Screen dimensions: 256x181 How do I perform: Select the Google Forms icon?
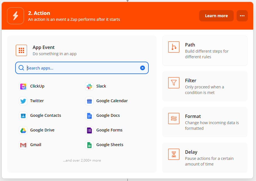(89, 130)
